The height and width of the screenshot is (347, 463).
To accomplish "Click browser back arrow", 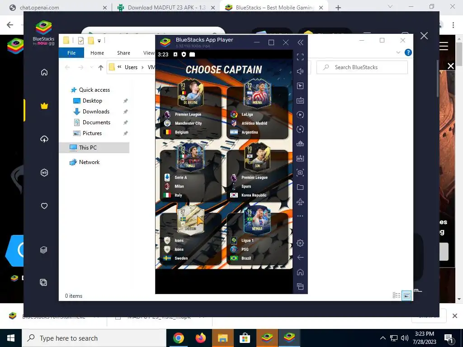I will (x=10, y=25).
